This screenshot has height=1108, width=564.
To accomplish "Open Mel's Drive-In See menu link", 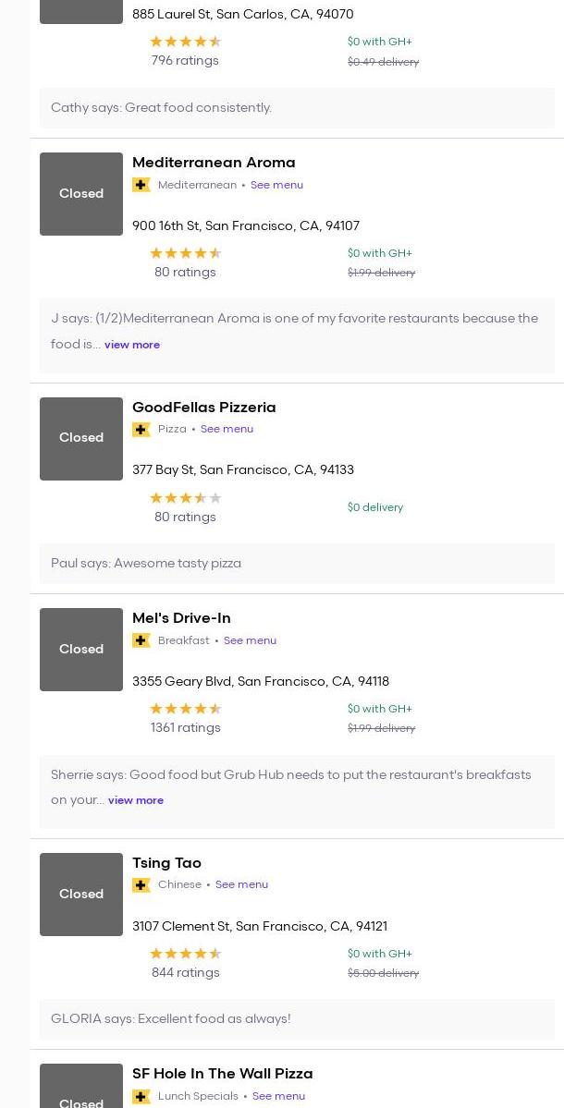I will (250, 640).
